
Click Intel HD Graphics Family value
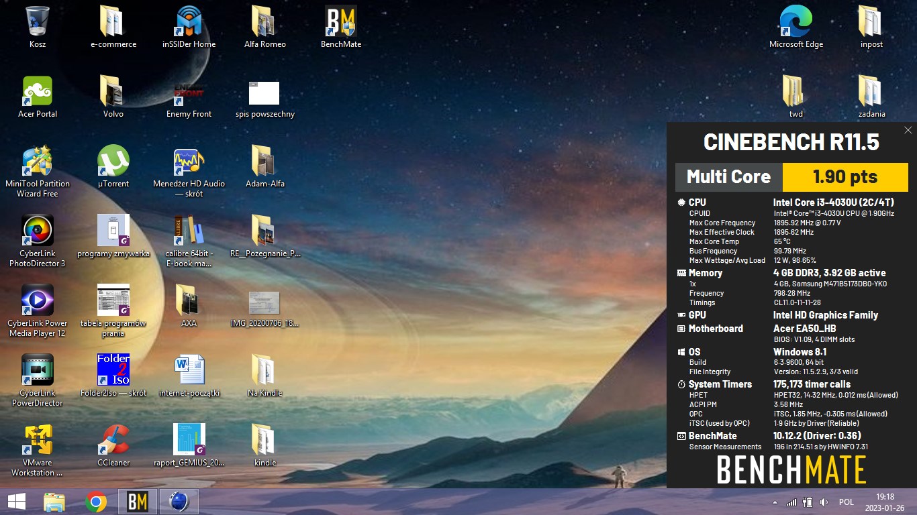tap(826, 315)
